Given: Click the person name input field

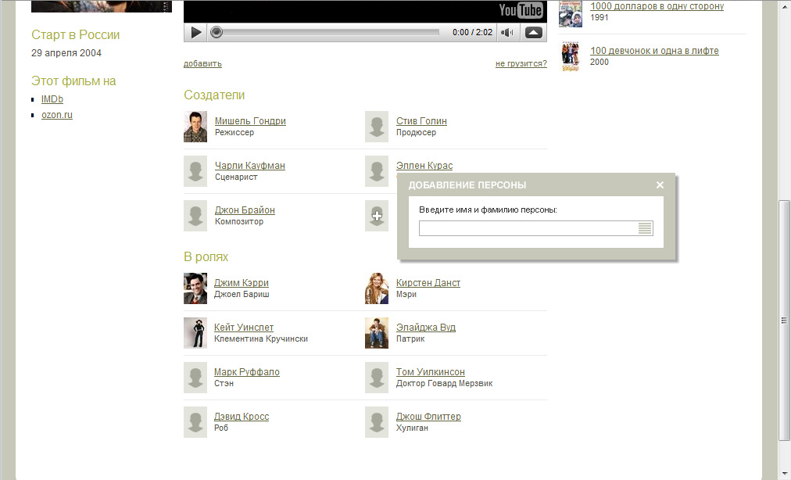Looking at the screenshot, I should tap(535, 228).
